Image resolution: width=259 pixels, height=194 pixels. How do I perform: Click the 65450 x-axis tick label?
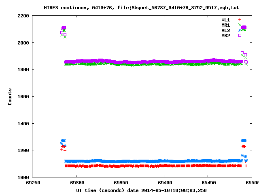209,183
